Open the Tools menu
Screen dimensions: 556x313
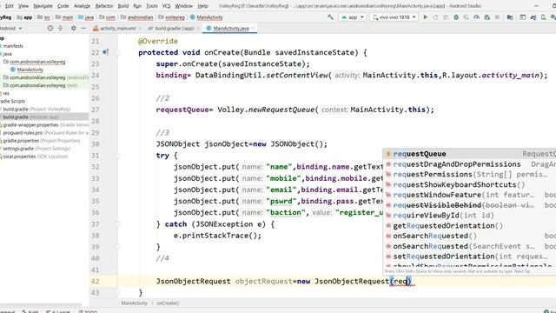152,6
